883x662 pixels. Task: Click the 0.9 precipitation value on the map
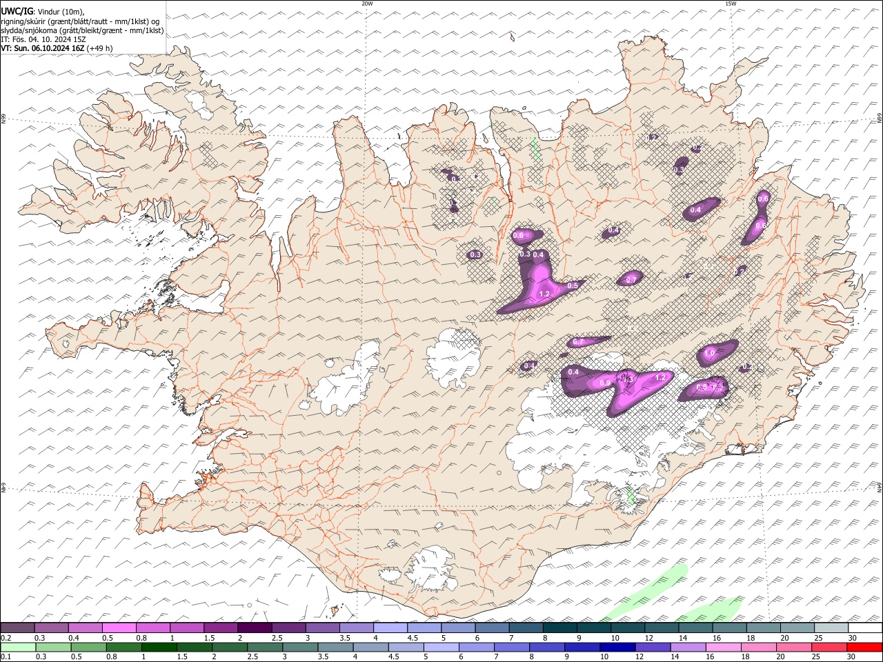[x=605, y=383]
